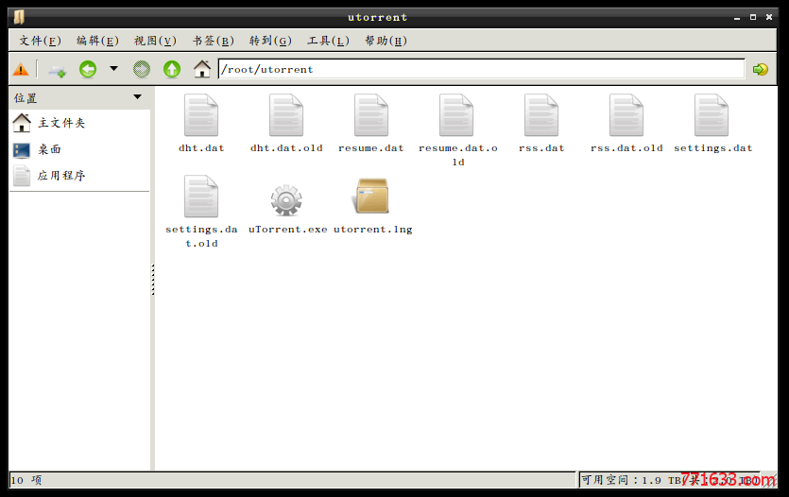Go to the home folder via toolbar
Screen dimensions: 789x497
click(202, 69)
